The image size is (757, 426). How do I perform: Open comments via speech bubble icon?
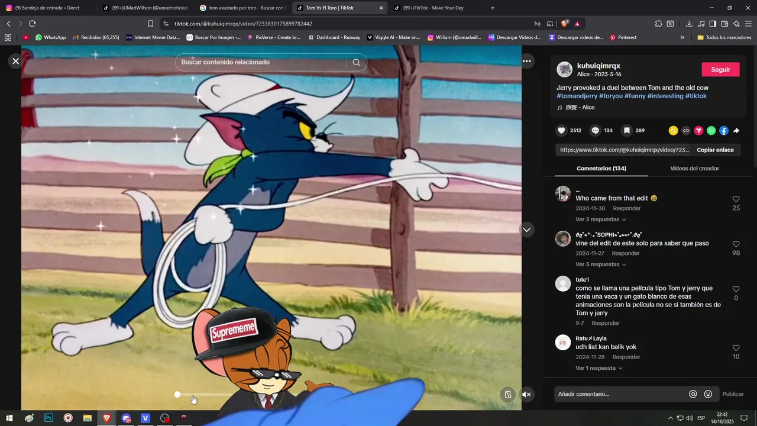point(595,130)
